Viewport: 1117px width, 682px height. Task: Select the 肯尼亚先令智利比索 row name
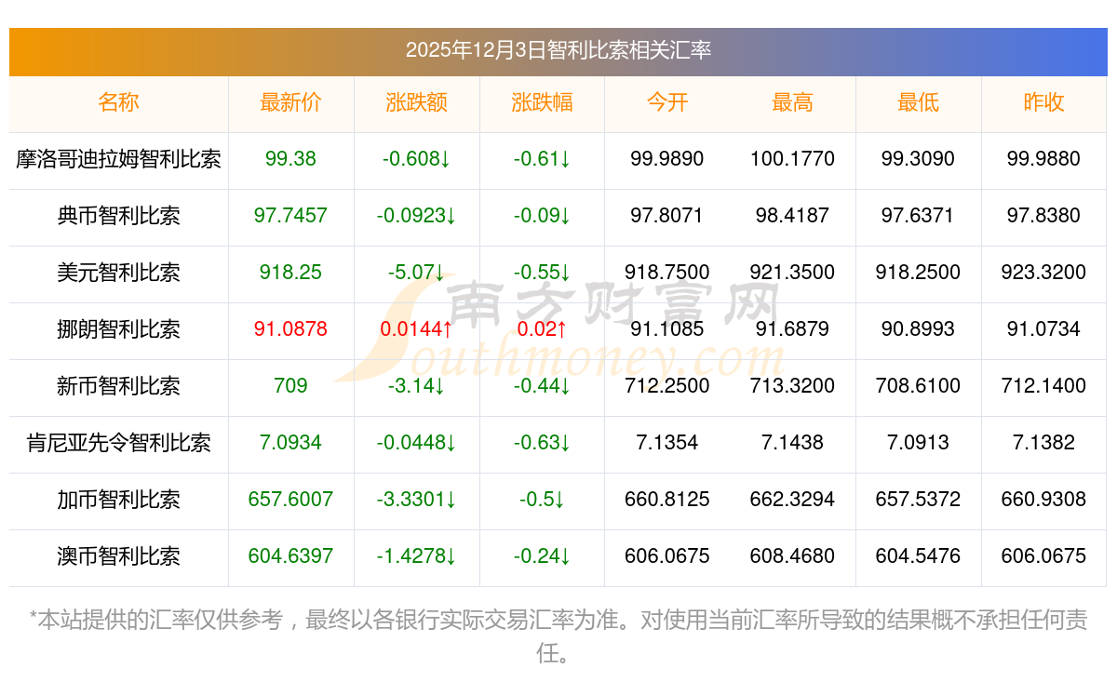click(x=118, y=443)
